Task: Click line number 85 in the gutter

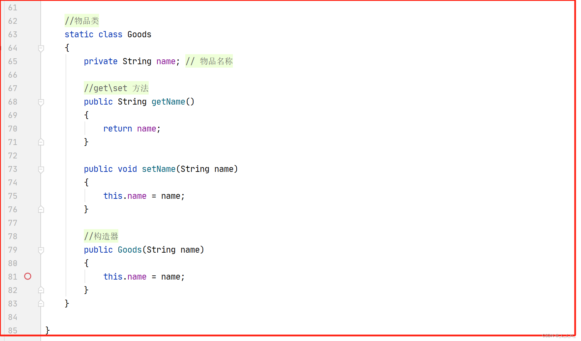Action: click(13, 331)
